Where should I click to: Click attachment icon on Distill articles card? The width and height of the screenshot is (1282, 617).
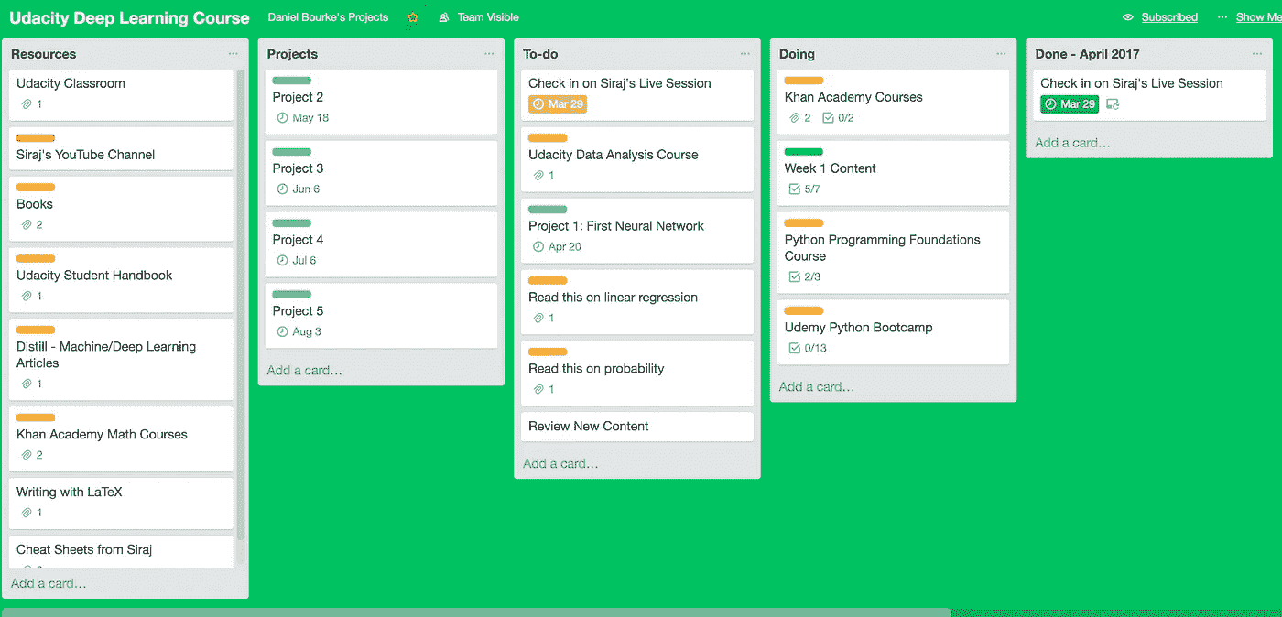(x=27, y=384)
